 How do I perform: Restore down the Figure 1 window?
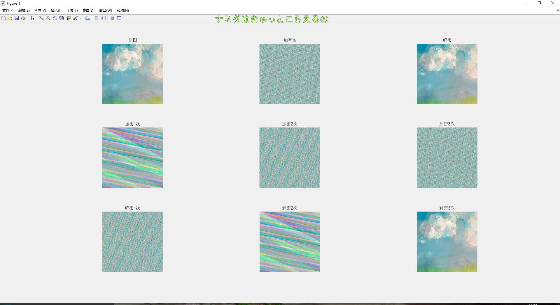click(539, 3)
